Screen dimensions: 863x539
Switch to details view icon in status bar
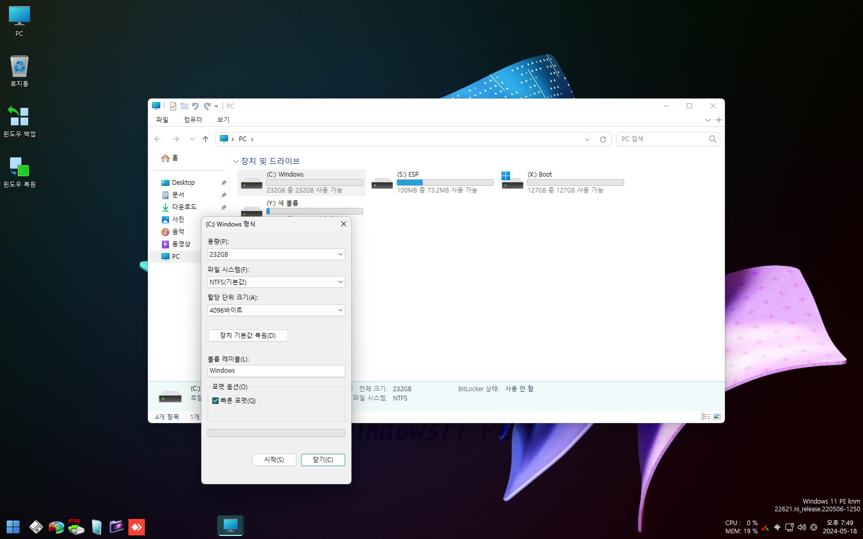706,417
